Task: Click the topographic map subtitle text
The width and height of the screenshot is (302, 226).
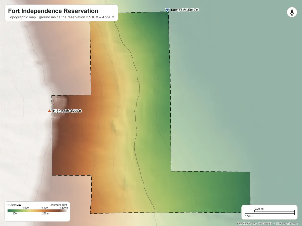Action: click(x=61, y=18)
